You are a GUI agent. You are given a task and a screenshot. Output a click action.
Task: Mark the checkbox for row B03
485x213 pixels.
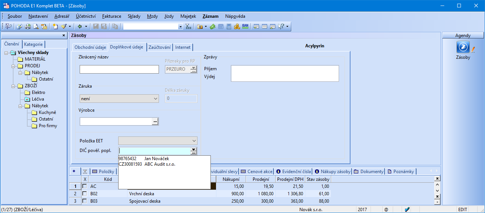pos(85,201)
